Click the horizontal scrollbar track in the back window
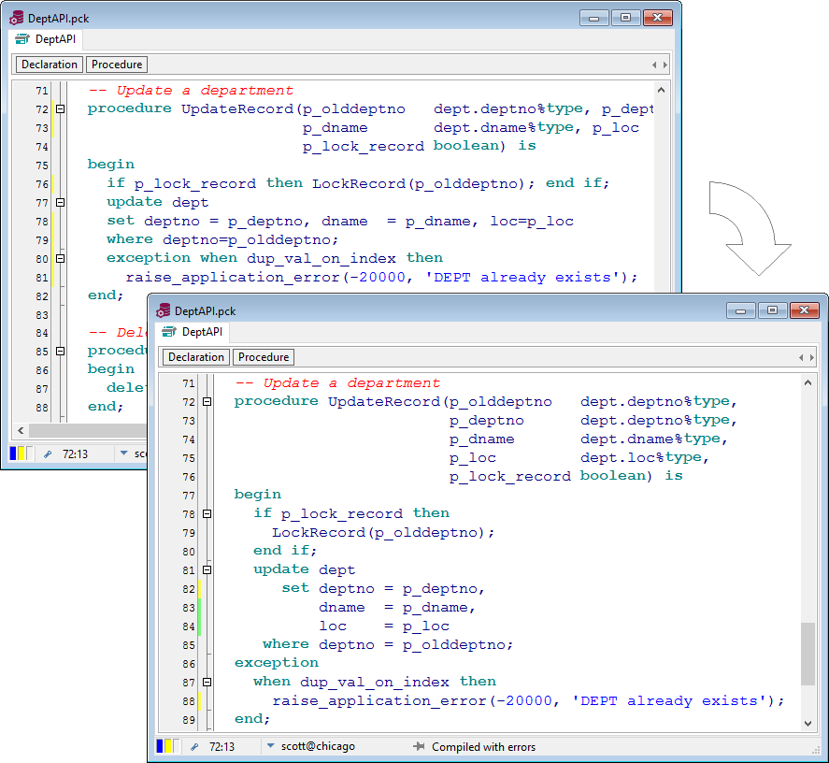829x763 pixels. 87,430
